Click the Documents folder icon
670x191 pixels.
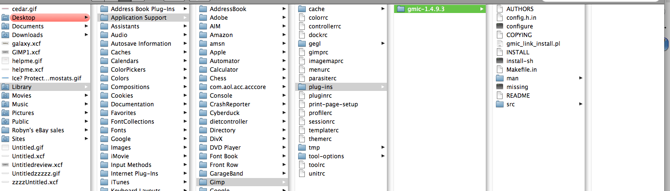[5, 26]
